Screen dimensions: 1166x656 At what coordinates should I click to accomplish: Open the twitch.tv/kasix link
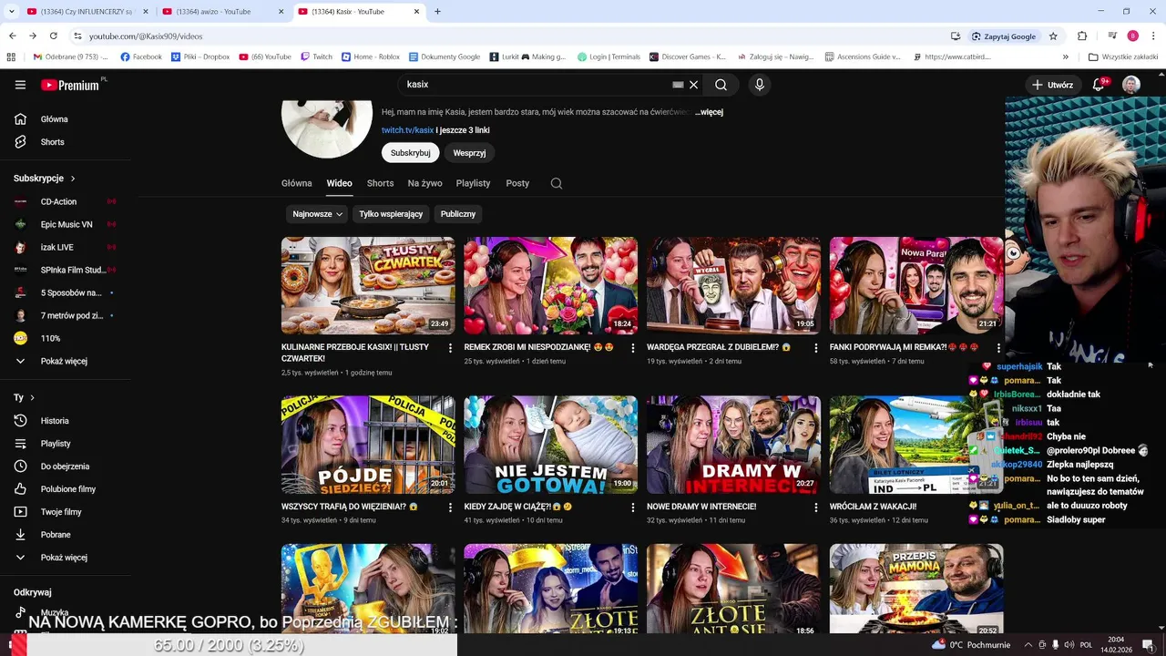[407, 130]
